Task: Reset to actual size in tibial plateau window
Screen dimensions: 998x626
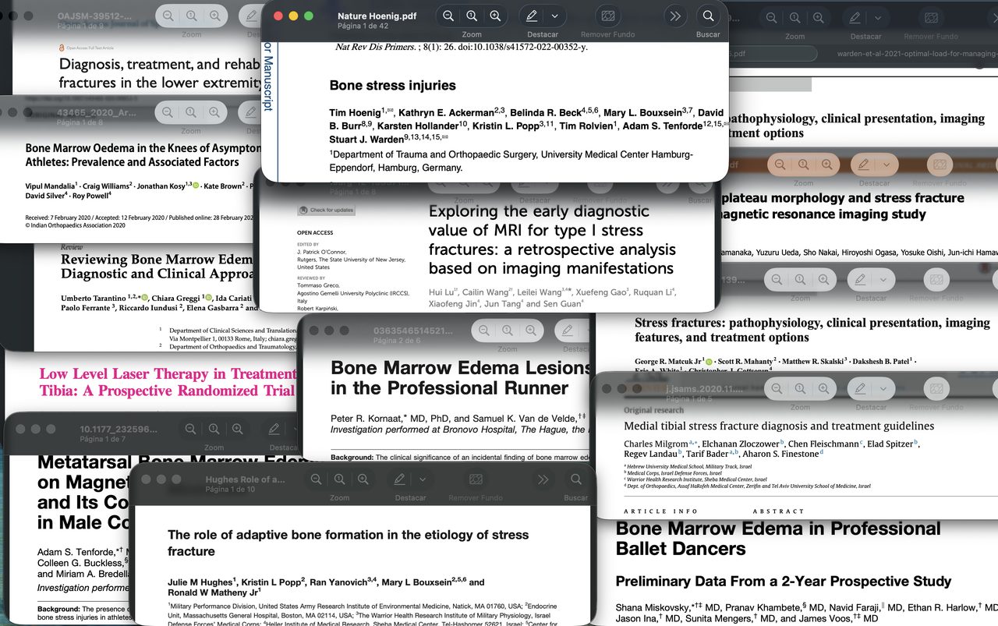Action: [x=803, y=164]
